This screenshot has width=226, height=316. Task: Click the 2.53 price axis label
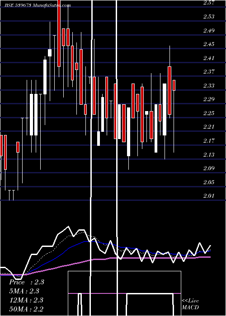(209, 17)
